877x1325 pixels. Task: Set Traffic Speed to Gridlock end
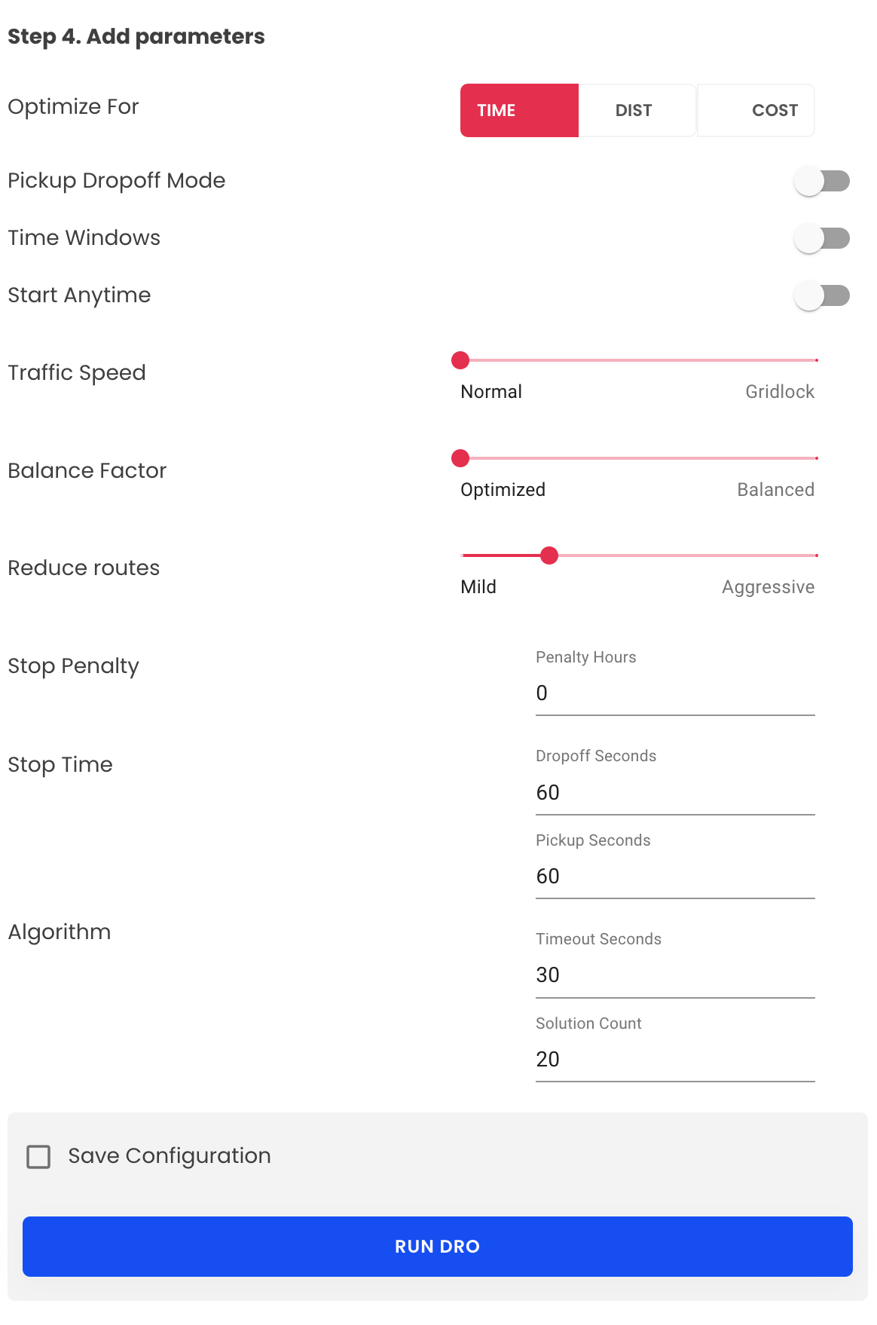(x=816, y=360)
